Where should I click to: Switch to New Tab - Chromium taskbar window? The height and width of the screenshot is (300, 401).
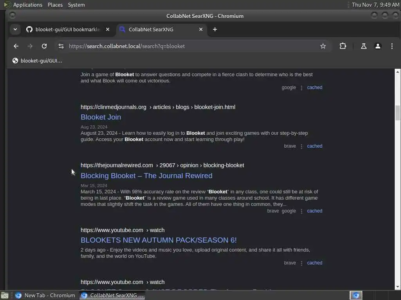click(45, 295)
